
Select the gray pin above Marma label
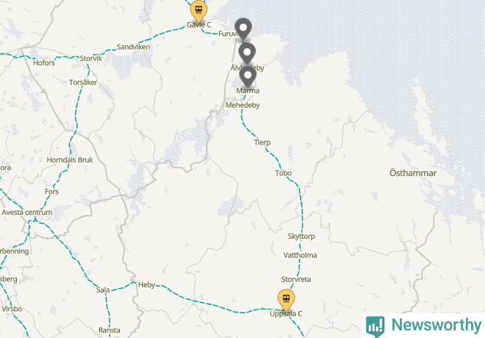tap(247, 76)
